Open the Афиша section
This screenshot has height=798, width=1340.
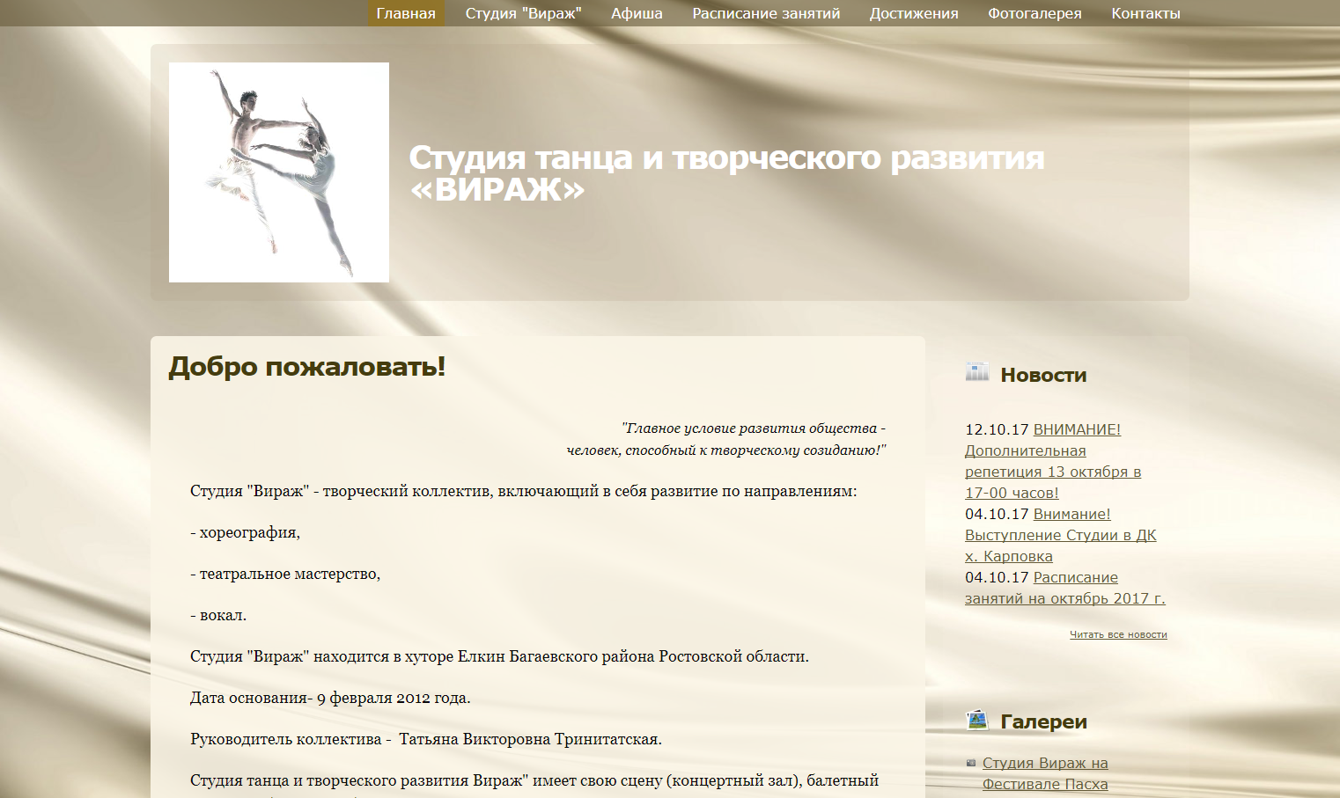click(637, 13)
